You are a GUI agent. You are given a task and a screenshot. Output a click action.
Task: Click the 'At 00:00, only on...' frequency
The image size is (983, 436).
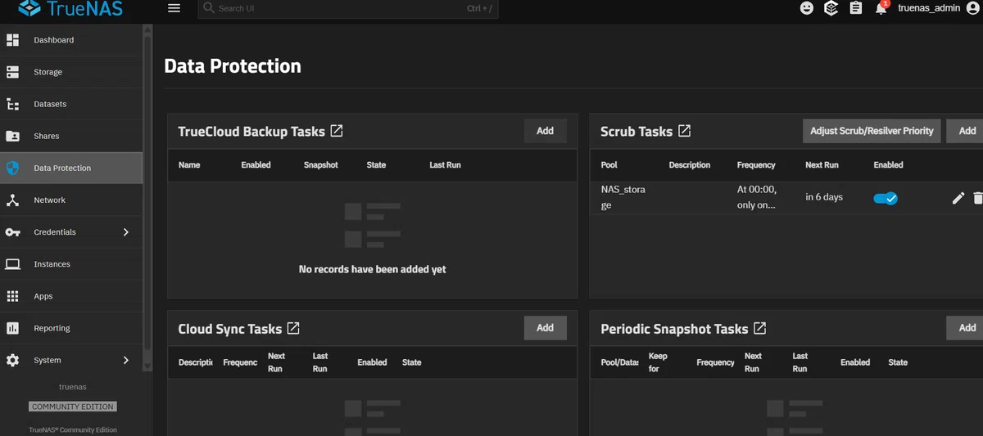coord(757,197)
